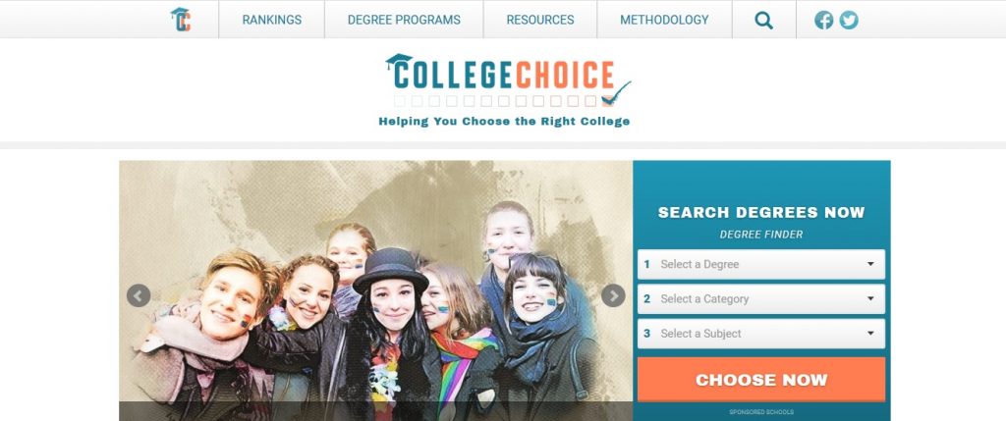Click the orange Choose Now button
The width and height of the screenshot is (1006, 421).
click(761, 380)
